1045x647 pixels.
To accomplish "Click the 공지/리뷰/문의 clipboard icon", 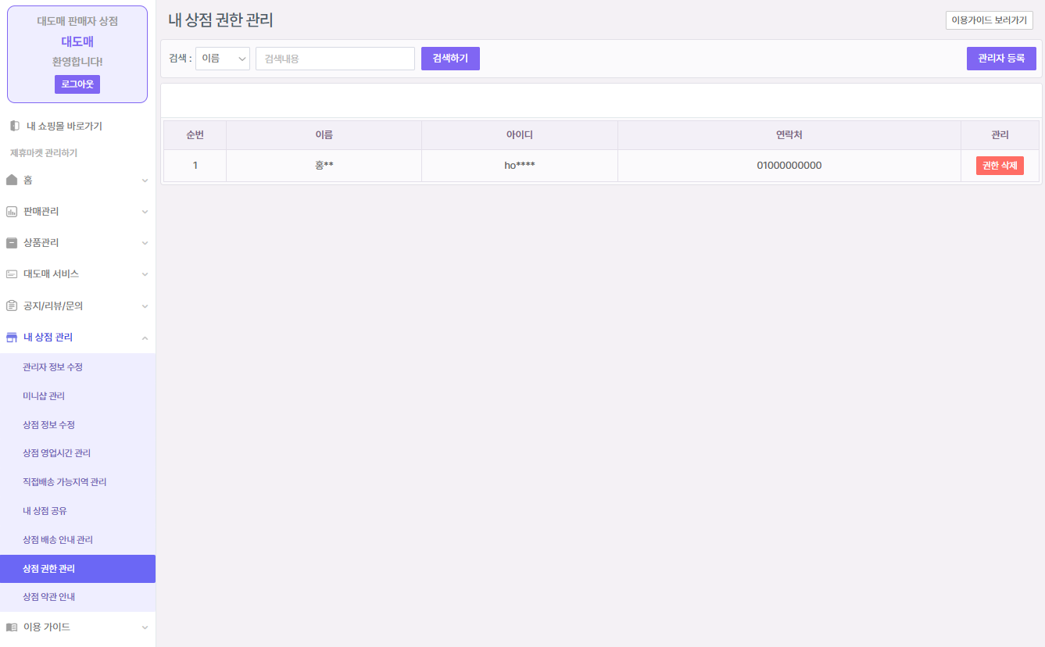I will point(12,306).
